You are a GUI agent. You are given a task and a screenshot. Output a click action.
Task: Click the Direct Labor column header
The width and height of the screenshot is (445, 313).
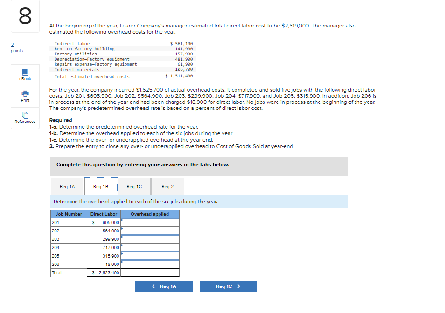click(x=104, y=214)
